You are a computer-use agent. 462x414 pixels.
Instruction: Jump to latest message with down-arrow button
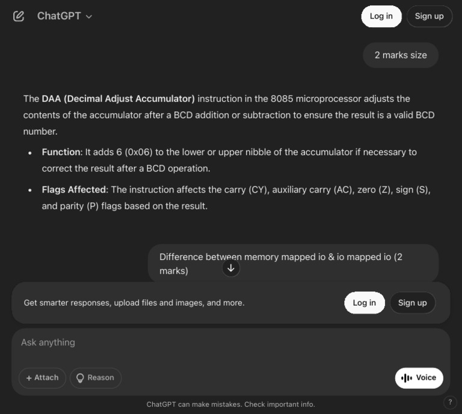tap(231, 268)
